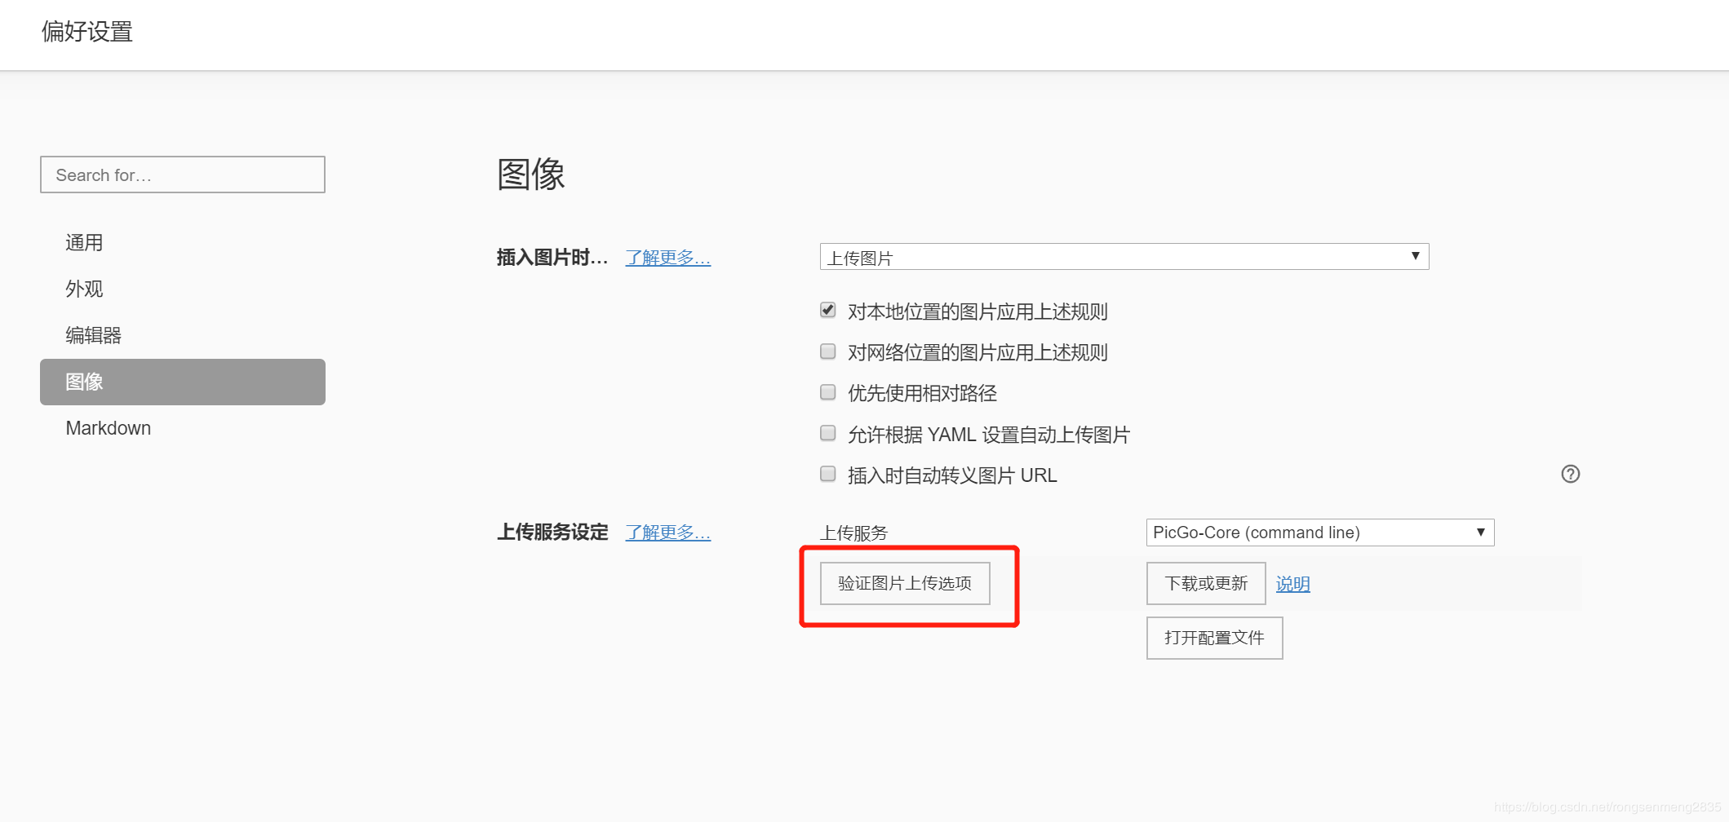1729x822 pixels.
Task: Enable 对网络位置的图片应用上述规则
Action: [x=827, y=351]
